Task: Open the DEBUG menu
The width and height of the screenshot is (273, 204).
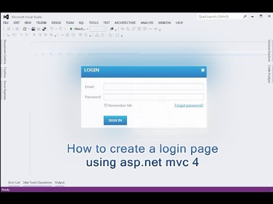Action: [x=56, y=23]
